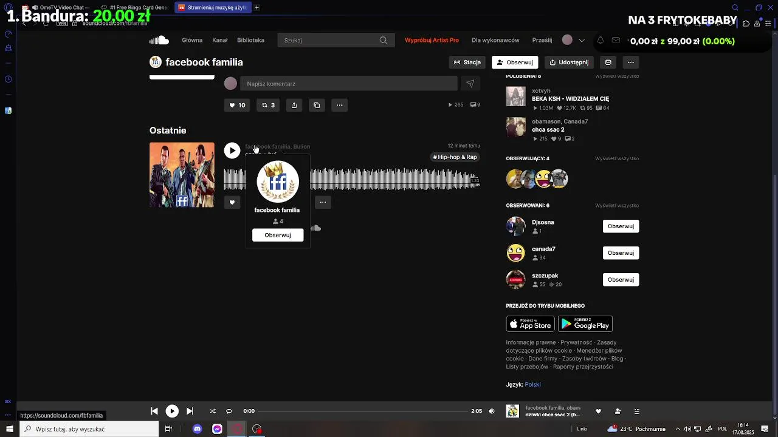Open the Prześlij upload link

pos(542,40)
